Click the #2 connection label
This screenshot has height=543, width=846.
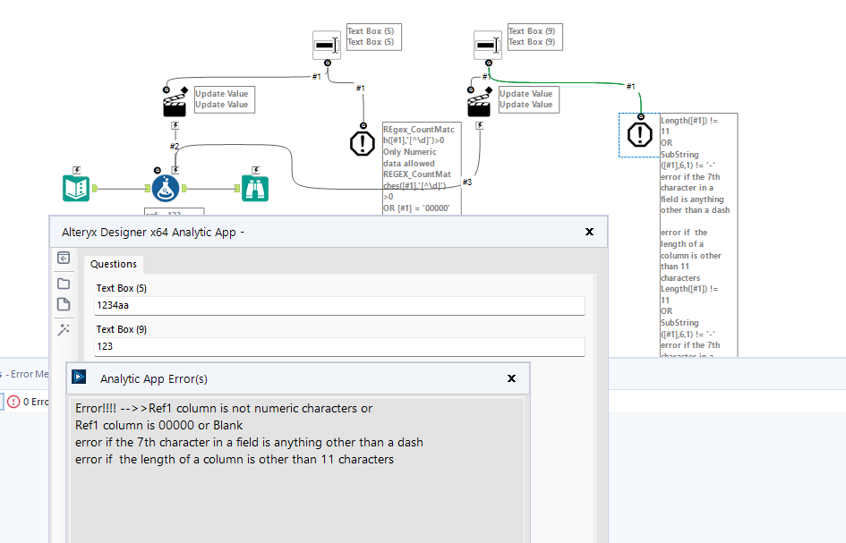tap(175, 146)
